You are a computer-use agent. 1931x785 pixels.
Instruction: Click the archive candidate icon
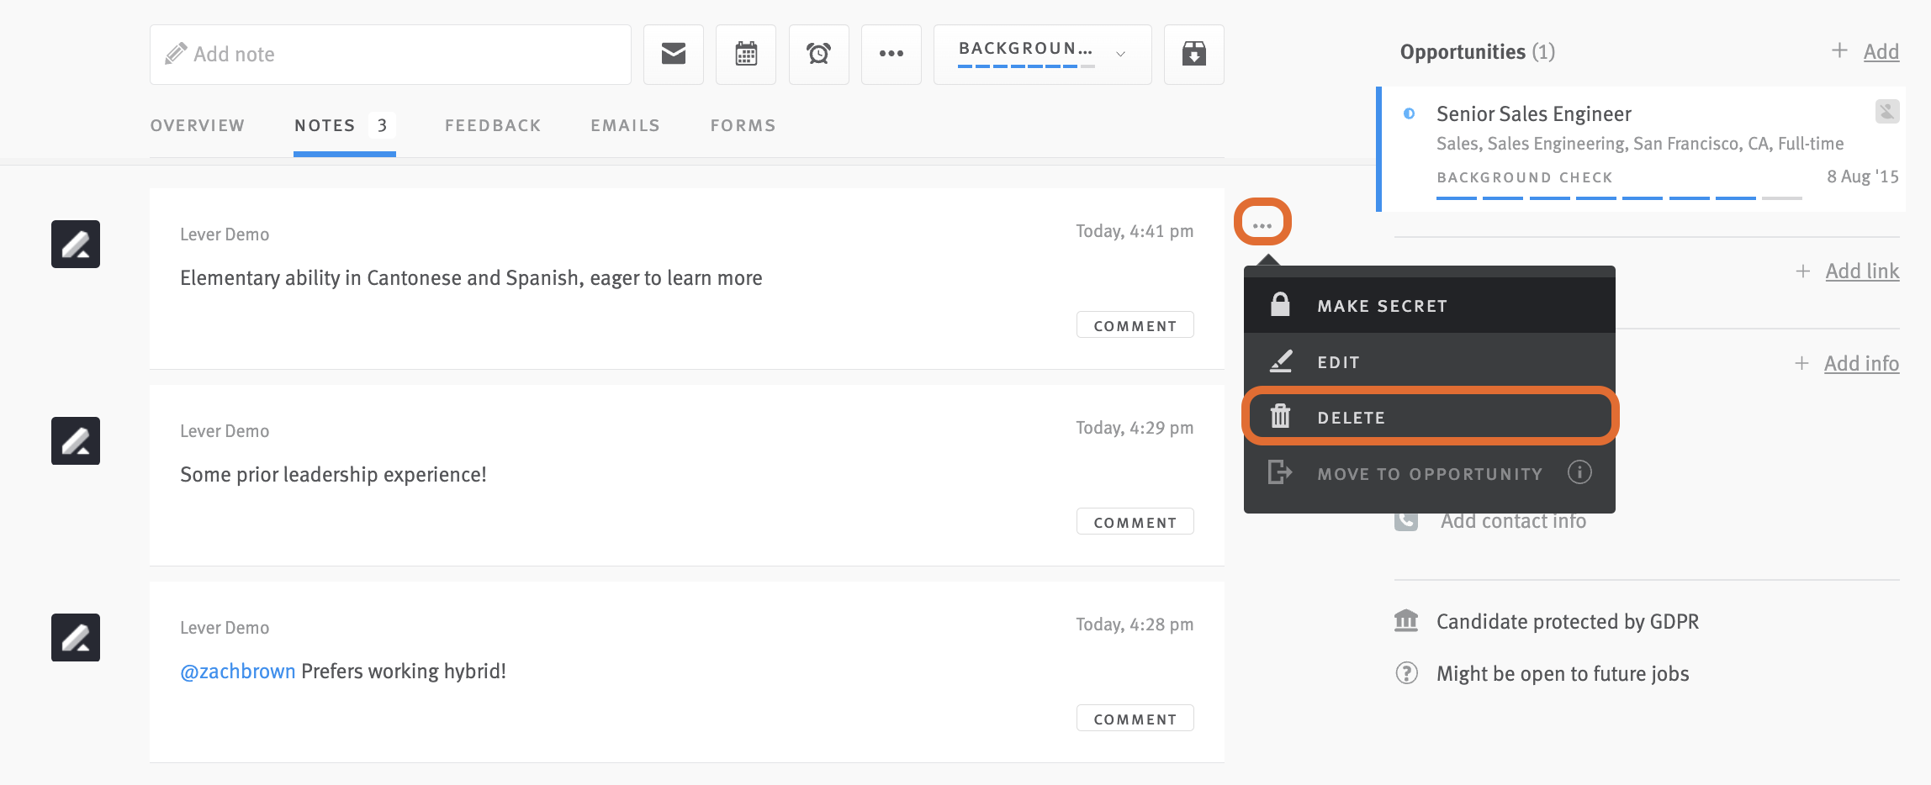(1193, 54)
